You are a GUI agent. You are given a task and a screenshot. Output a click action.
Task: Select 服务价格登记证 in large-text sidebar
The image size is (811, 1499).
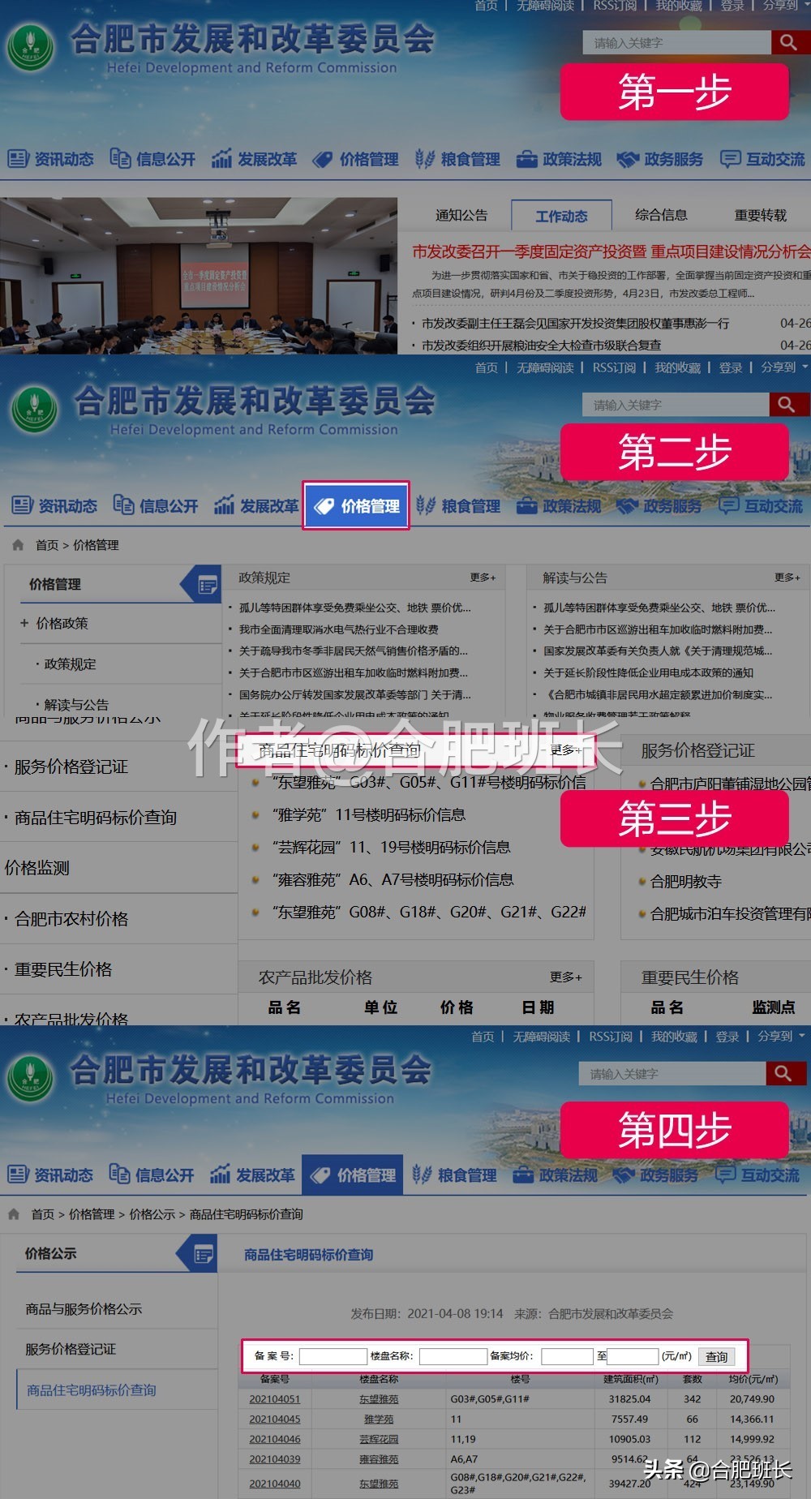tap(71, 767)
